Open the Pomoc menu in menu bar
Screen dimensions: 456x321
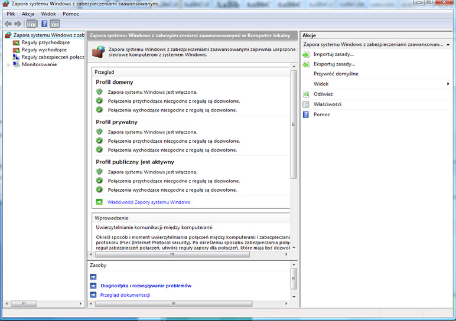71,14
